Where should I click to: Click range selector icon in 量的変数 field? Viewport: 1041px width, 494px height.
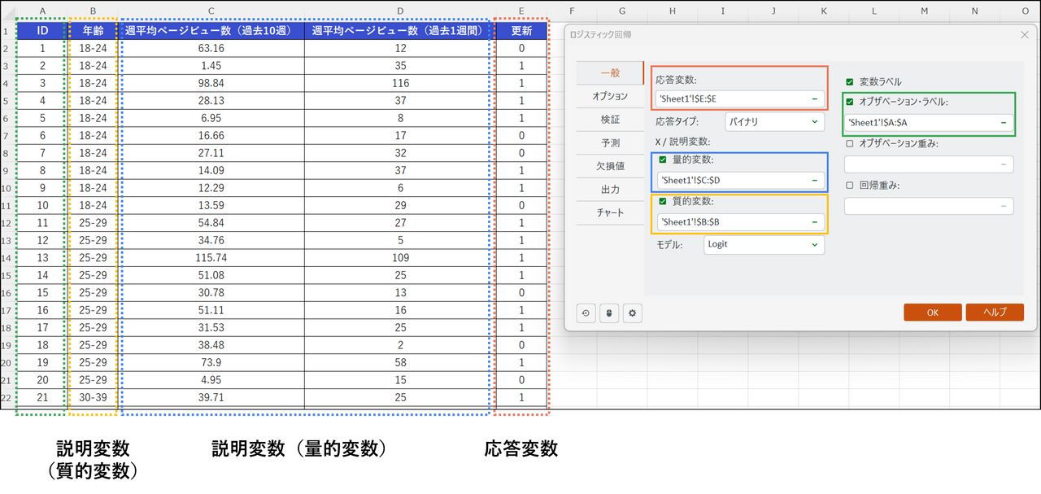(x=814, y=180)
